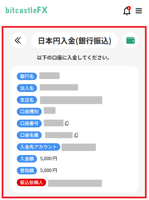
Task: Open the hamburger menu
Action: (139, 11)
